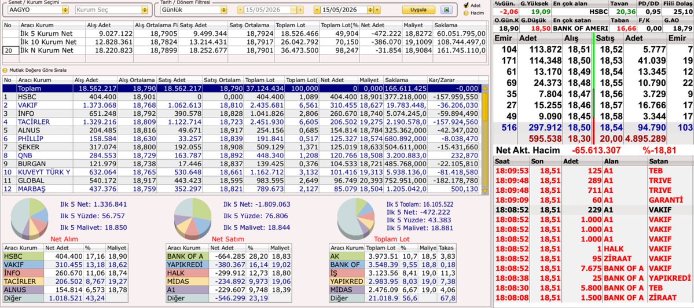694x308 pixels.
Task: Select the Toplam row in broker table
Action: click(241, 89)
